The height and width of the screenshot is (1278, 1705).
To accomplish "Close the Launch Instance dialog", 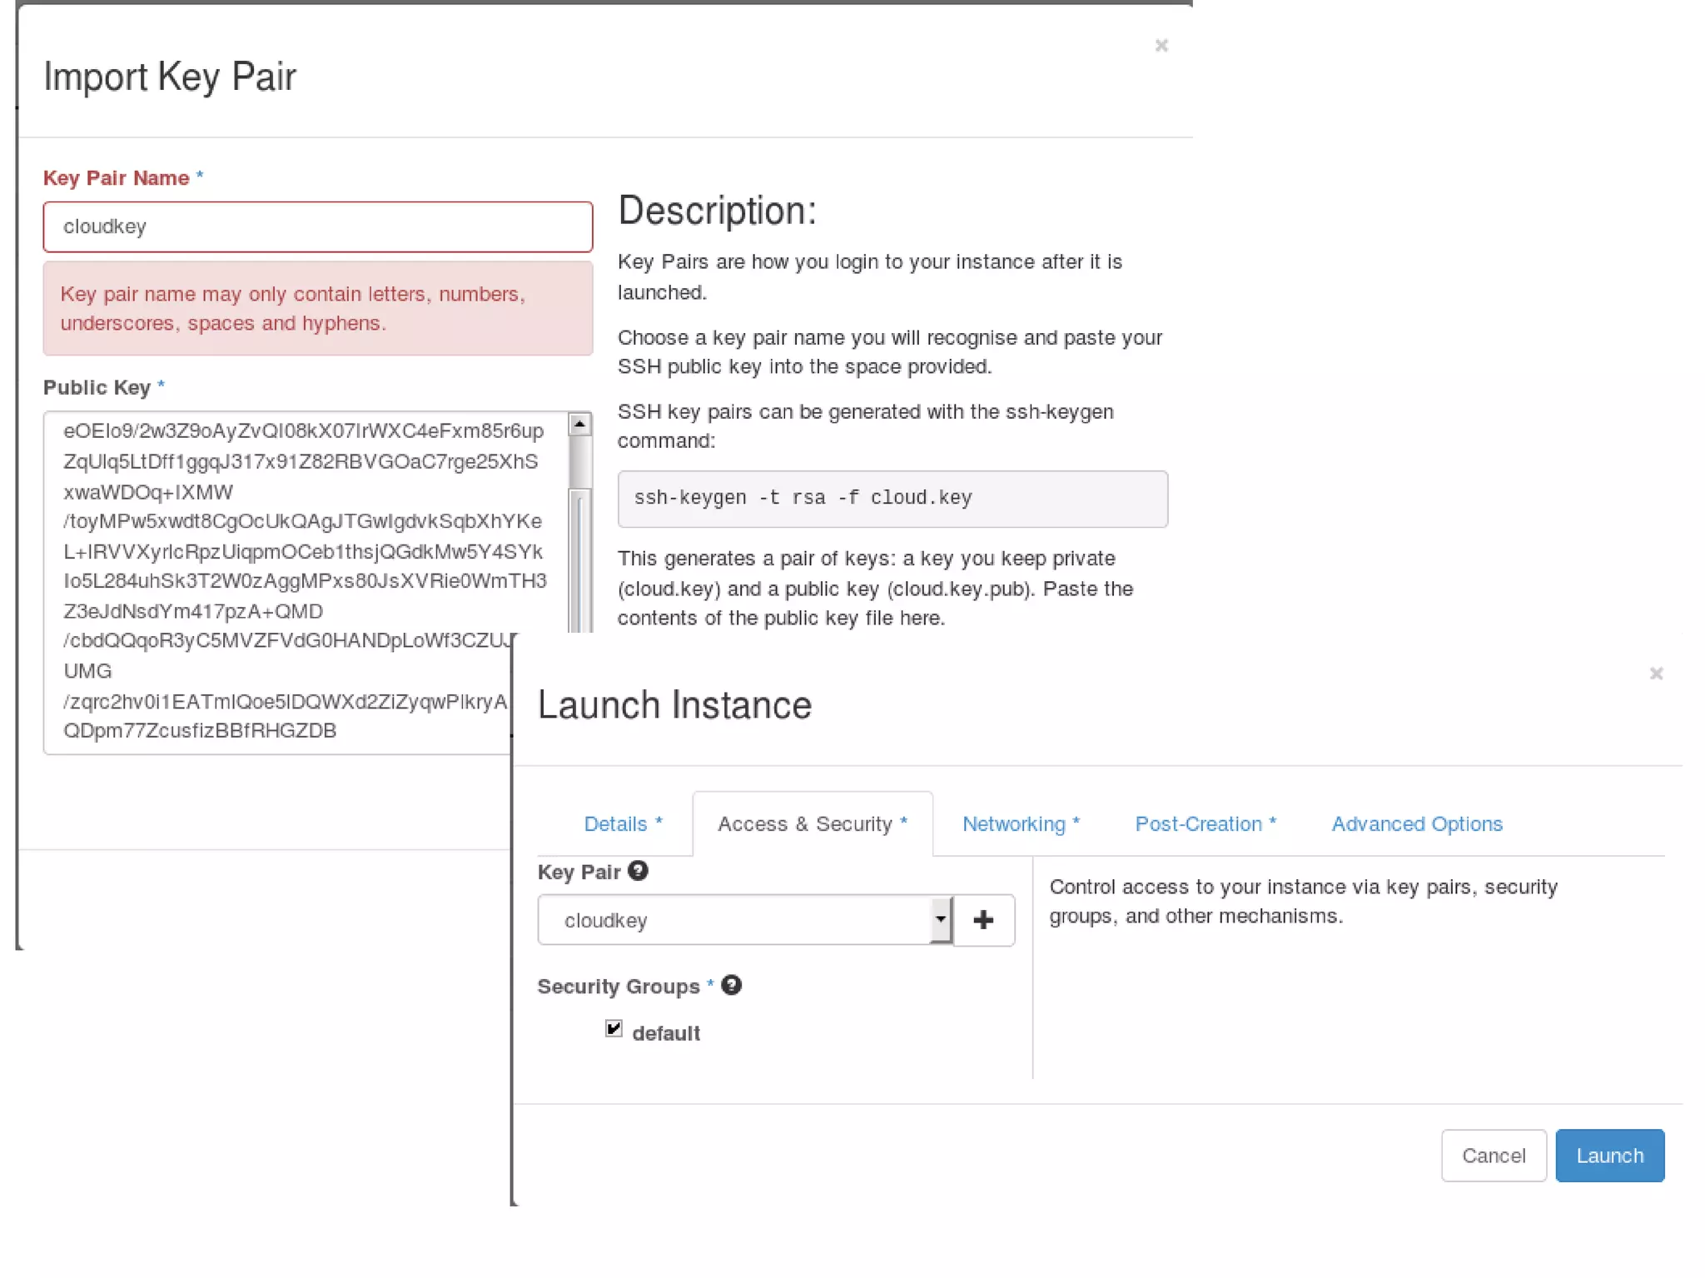I will click(1656, 673).
